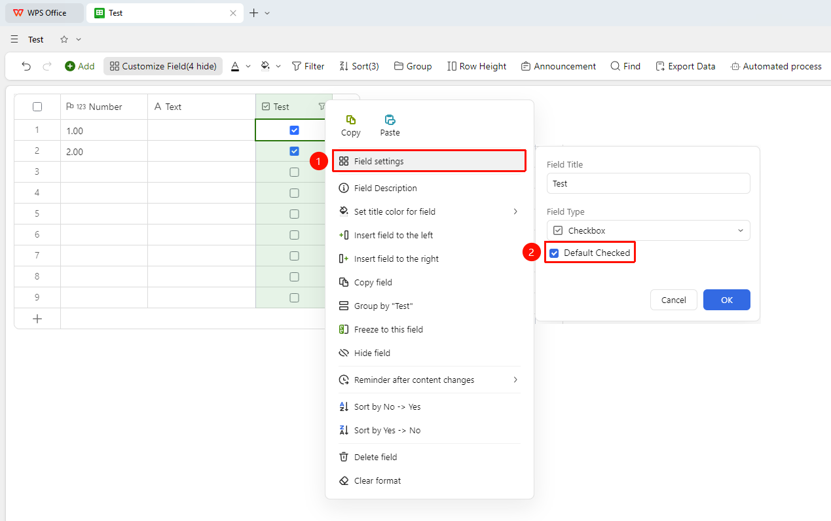Open dropdown arrow next to new tab button
Screen dimensions: 831x521
tap(267, 13)
